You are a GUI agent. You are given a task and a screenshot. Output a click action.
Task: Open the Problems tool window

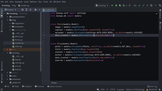27,86
